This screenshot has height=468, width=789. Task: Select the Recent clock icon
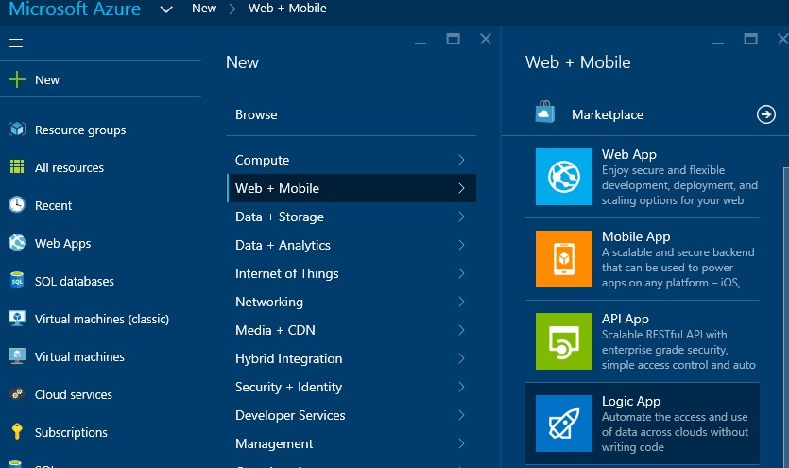click(17, 205)
